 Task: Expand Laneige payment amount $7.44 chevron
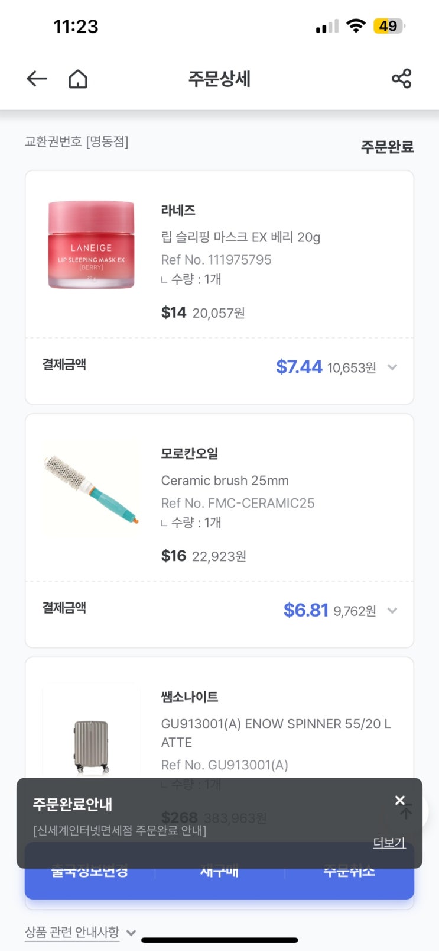[x=392, y=367]
